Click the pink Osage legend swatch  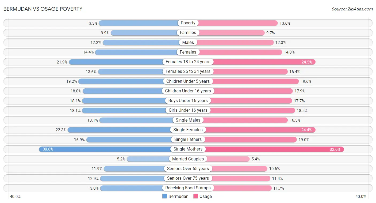pyautogui.click(x=195, y=196)
